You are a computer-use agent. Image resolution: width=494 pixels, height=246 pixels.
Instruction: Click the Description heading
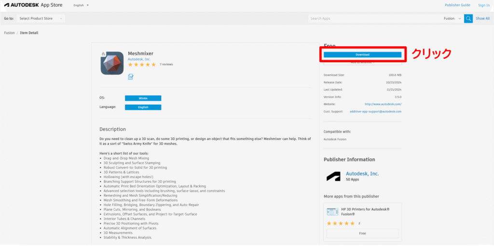point(112,129)
